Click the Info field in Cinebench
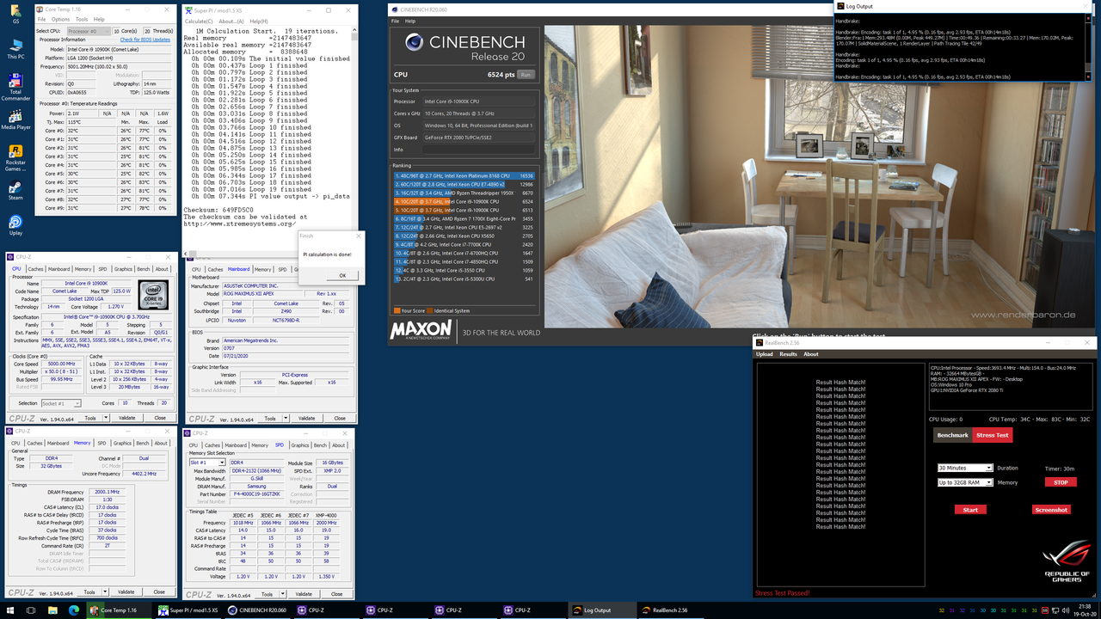The width and height of the screenshot is (1101, 619). (479, 150)
